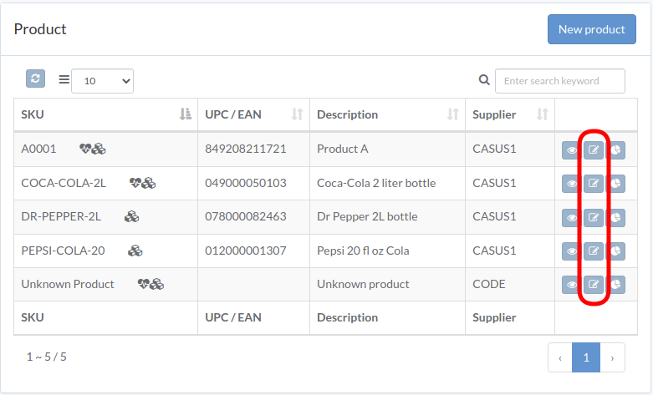The width and height of the screenshot is (653, 395).
Task: Click description Pepsi 20 fl oz Cola
Action: click(363, 251)
